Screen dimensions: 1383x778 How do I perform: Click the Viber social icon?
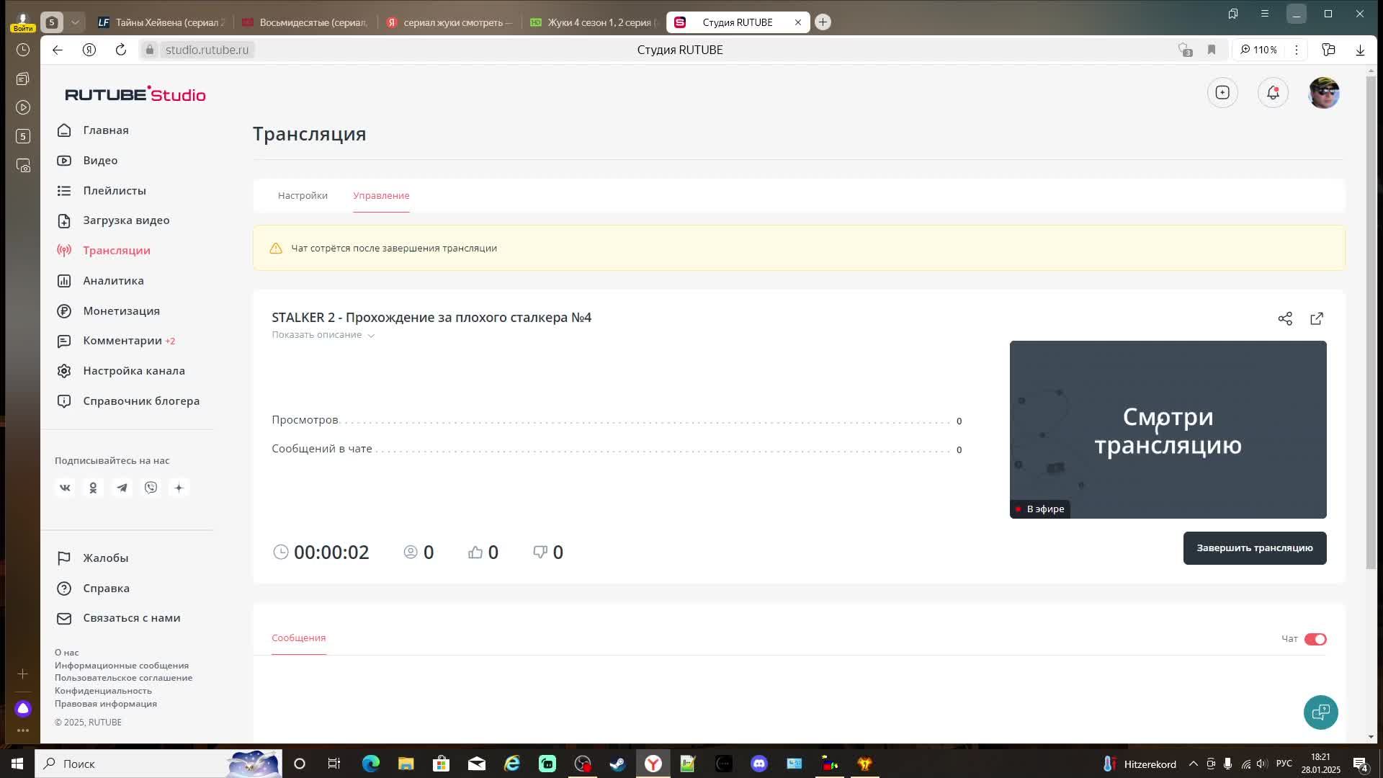point(151,488)
